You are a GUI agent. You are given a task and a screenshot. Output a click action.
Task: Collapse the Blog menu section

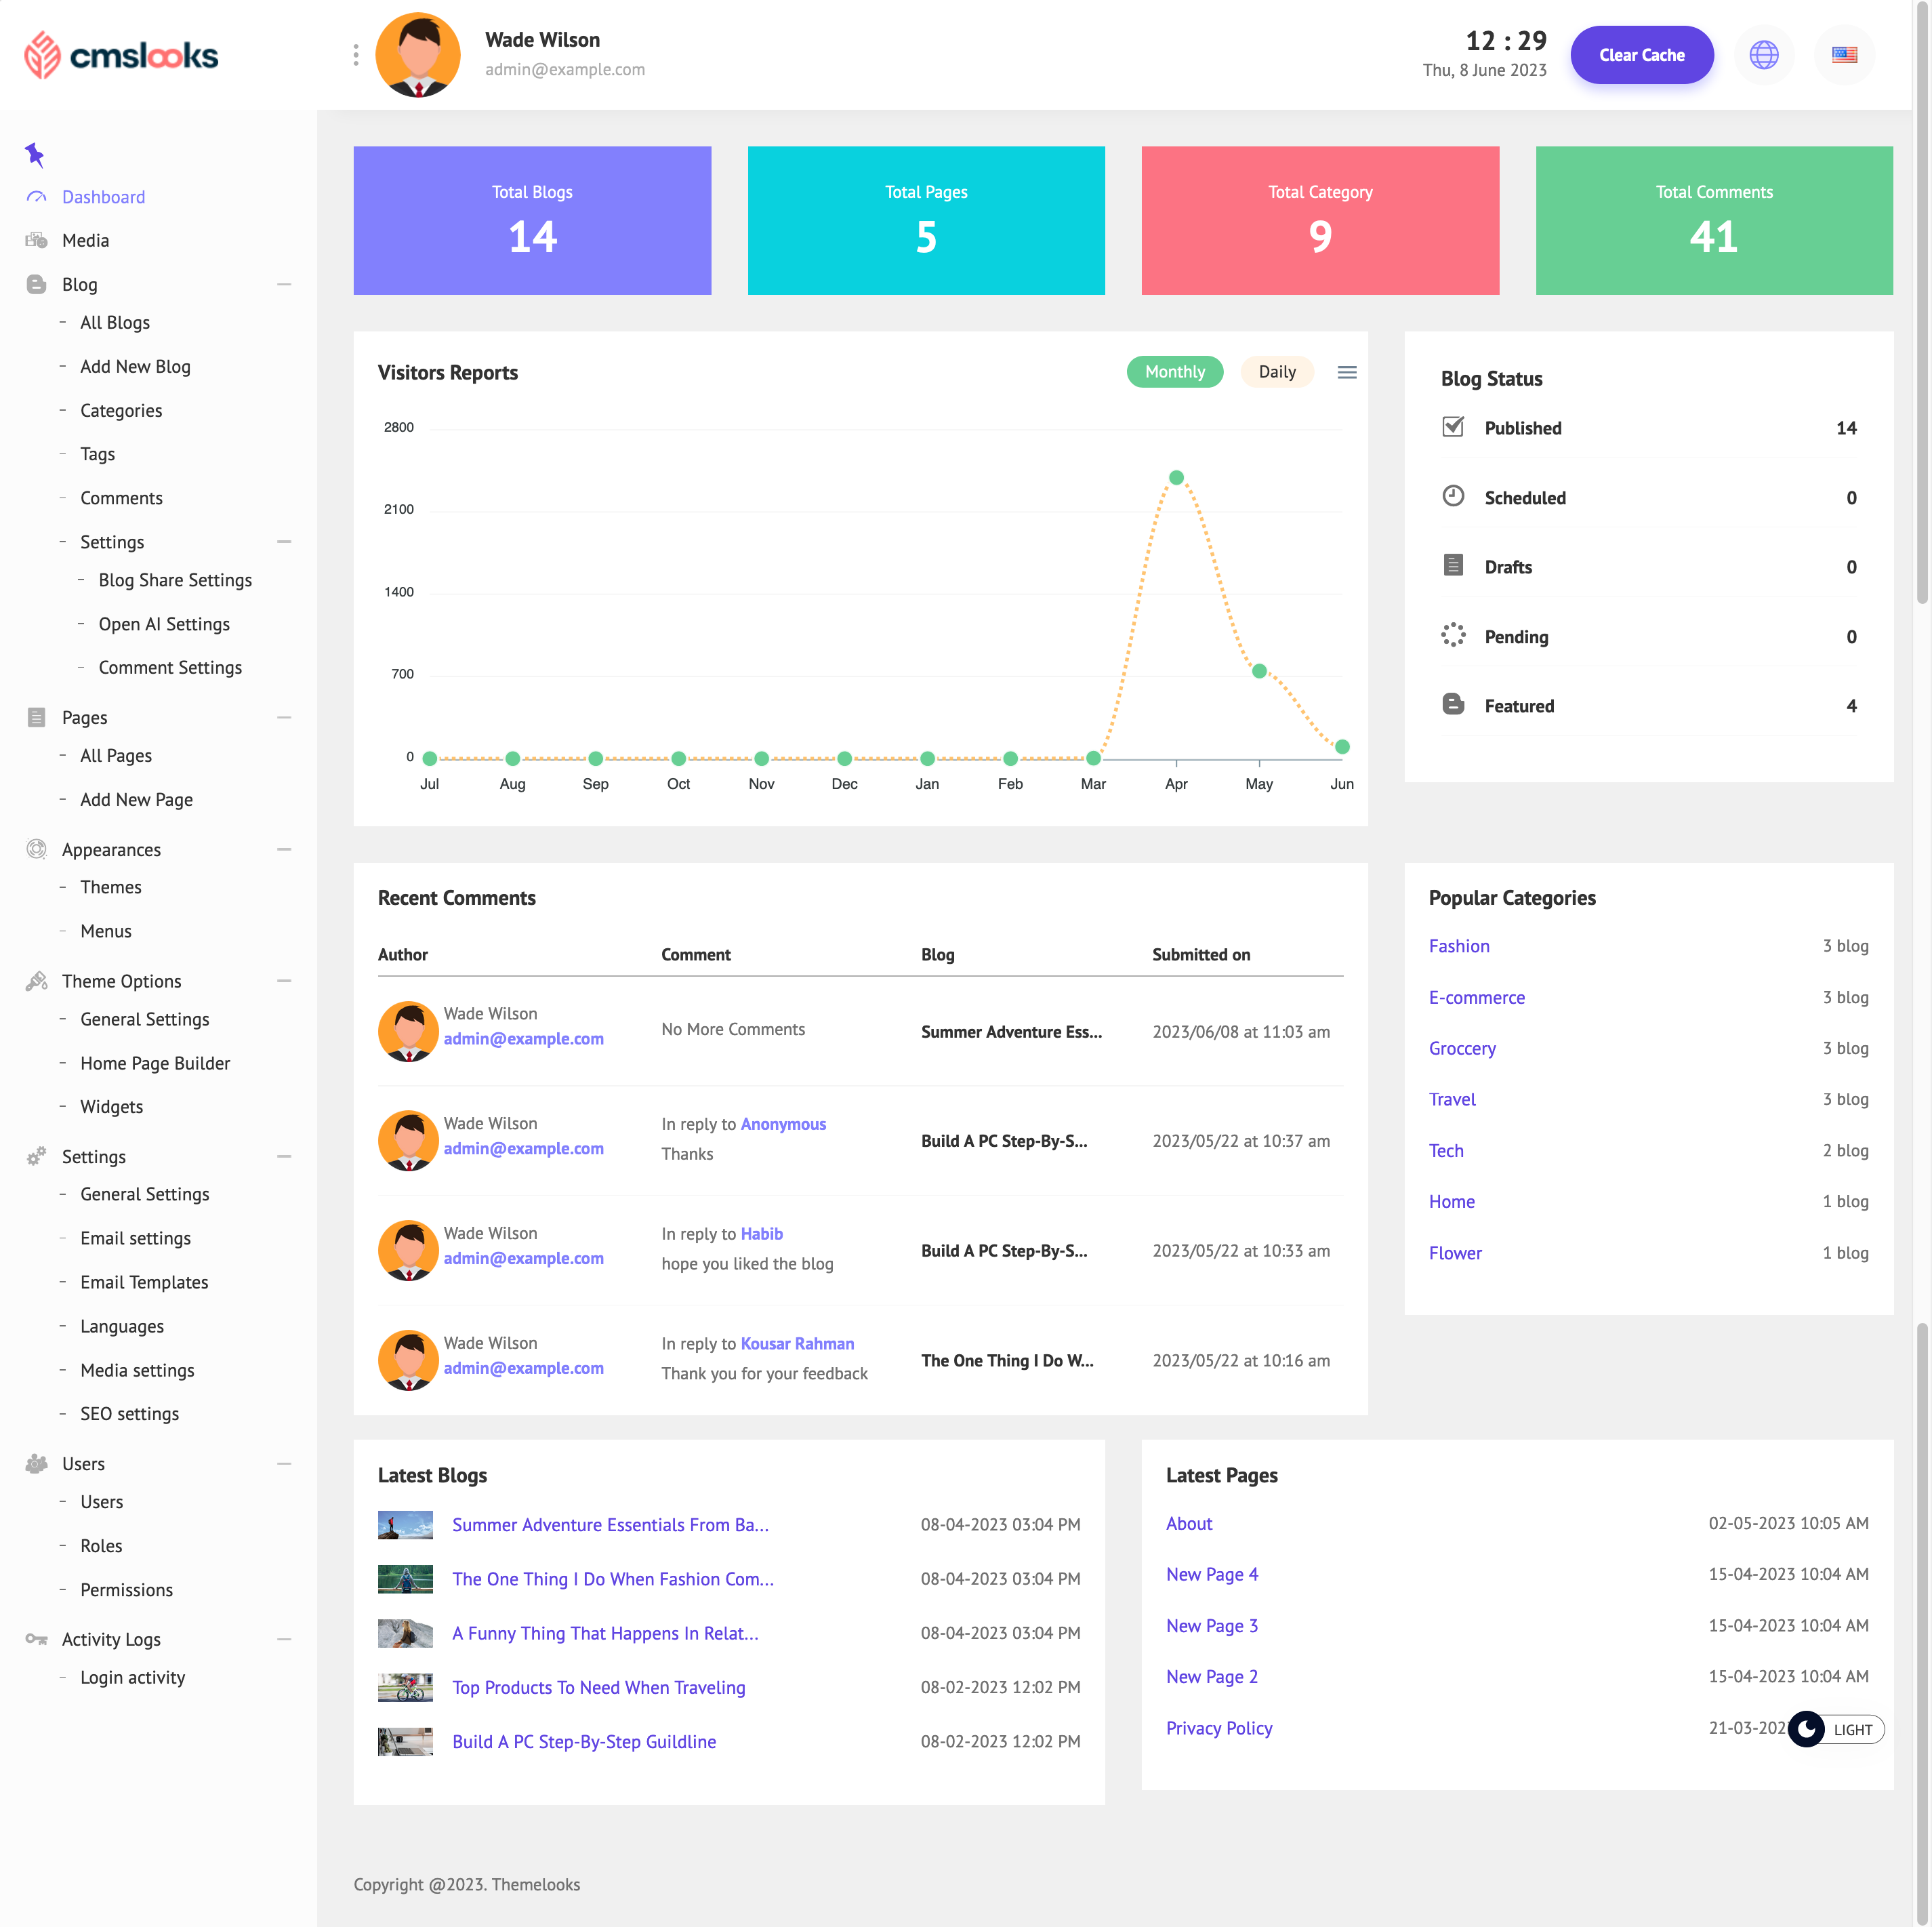pos(284,284)
